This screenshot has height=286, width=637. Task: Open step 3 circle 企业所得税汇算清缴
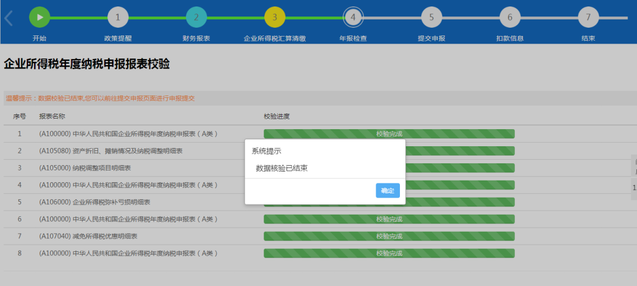[x=275, y=17]
